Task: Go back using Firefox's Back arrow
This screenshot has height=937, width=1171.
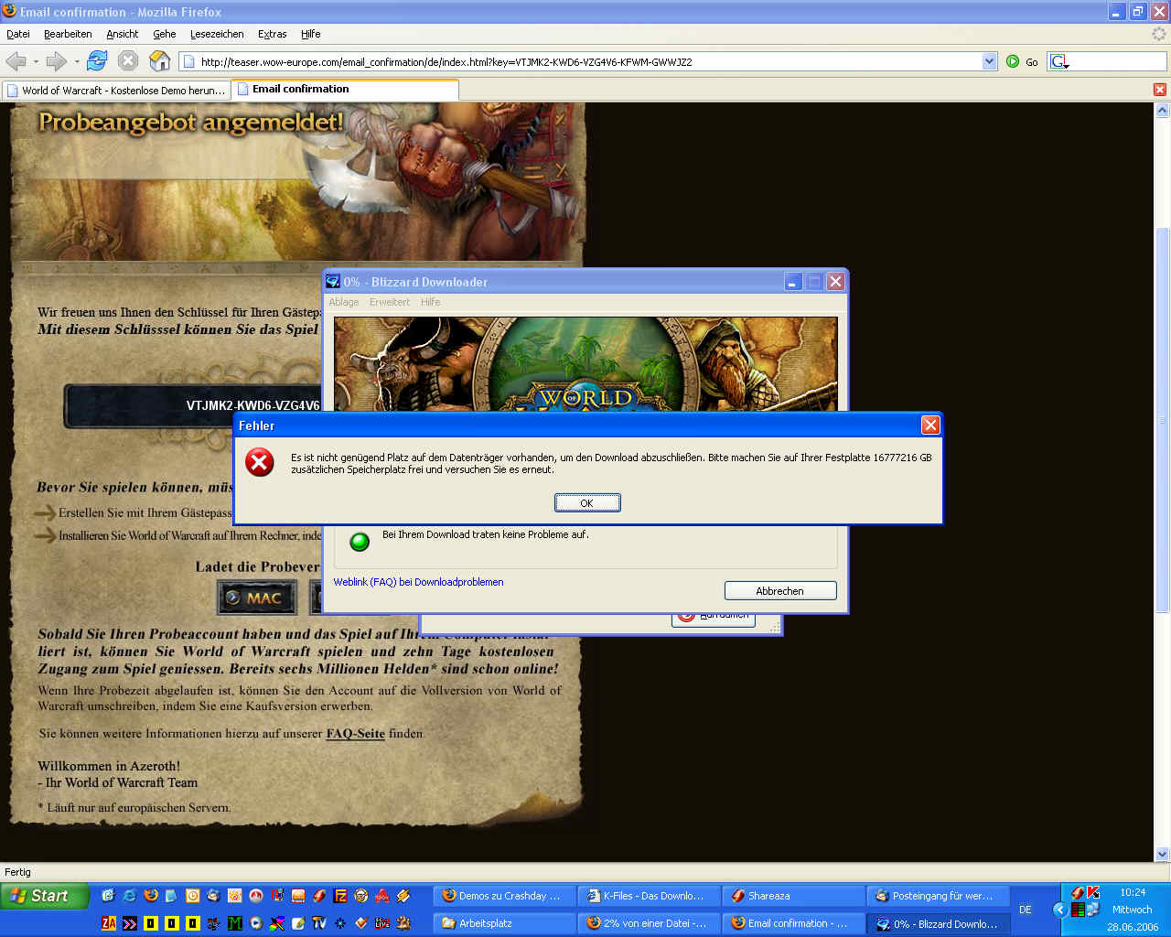Action: click(16, 61)
